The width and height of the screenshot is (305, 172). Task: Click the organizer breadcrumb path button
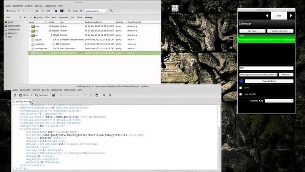point(63,17)
